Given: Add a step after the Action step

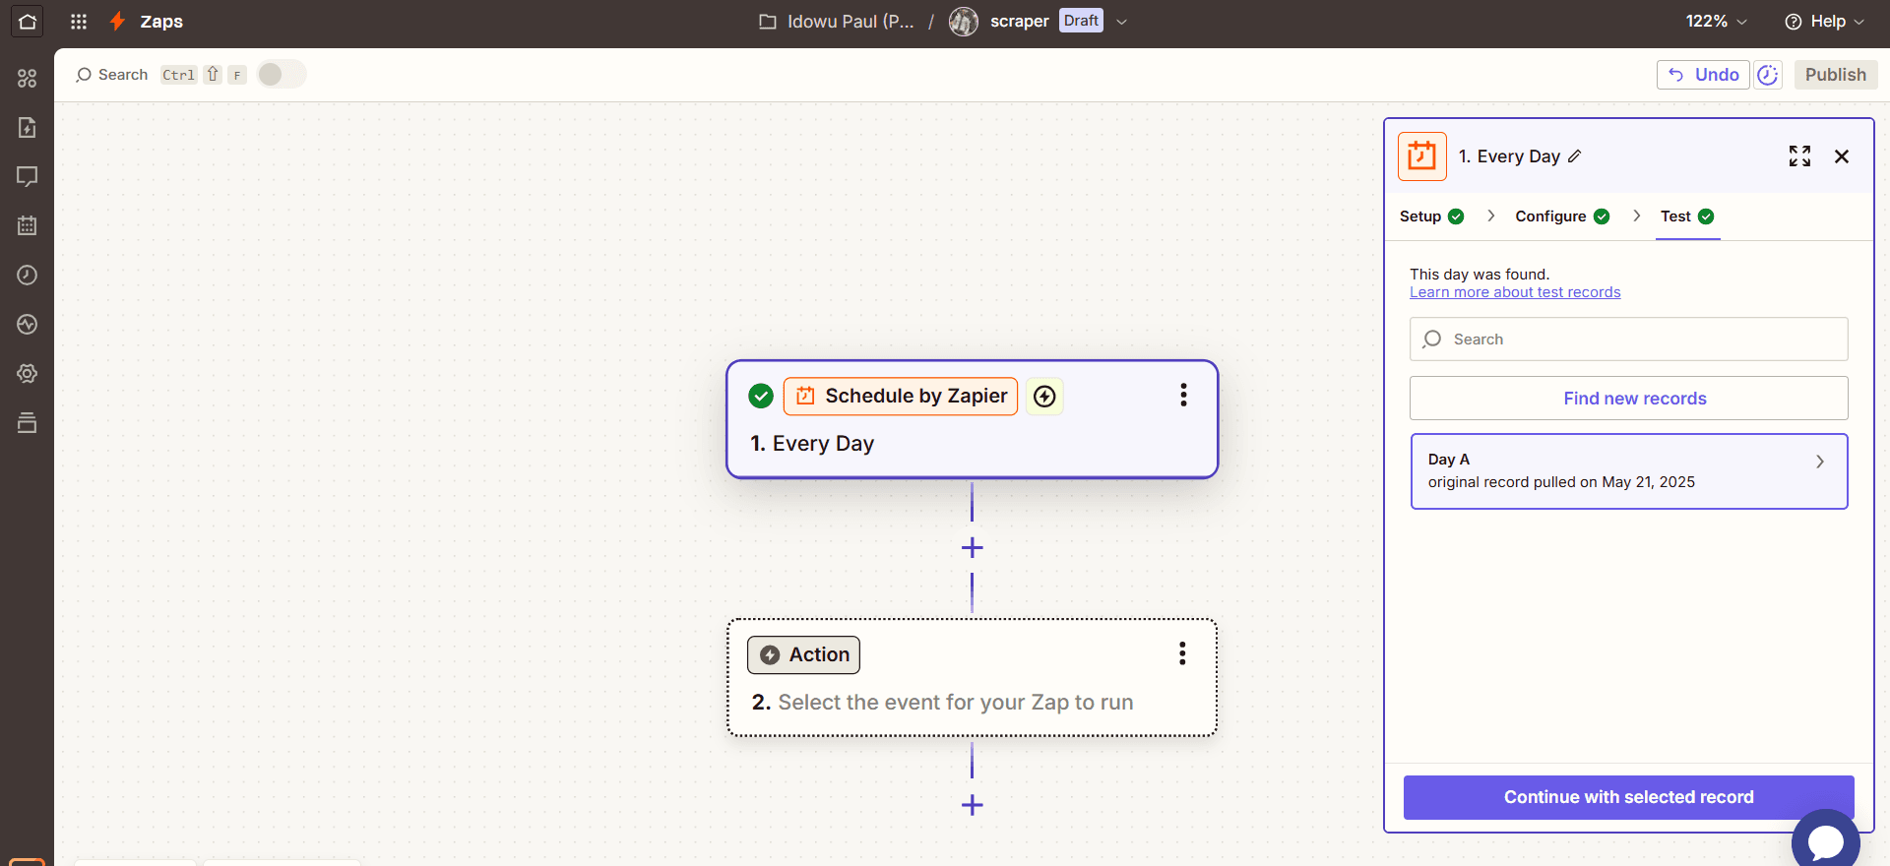Looking at the screenshot, I should coord(972,805).
